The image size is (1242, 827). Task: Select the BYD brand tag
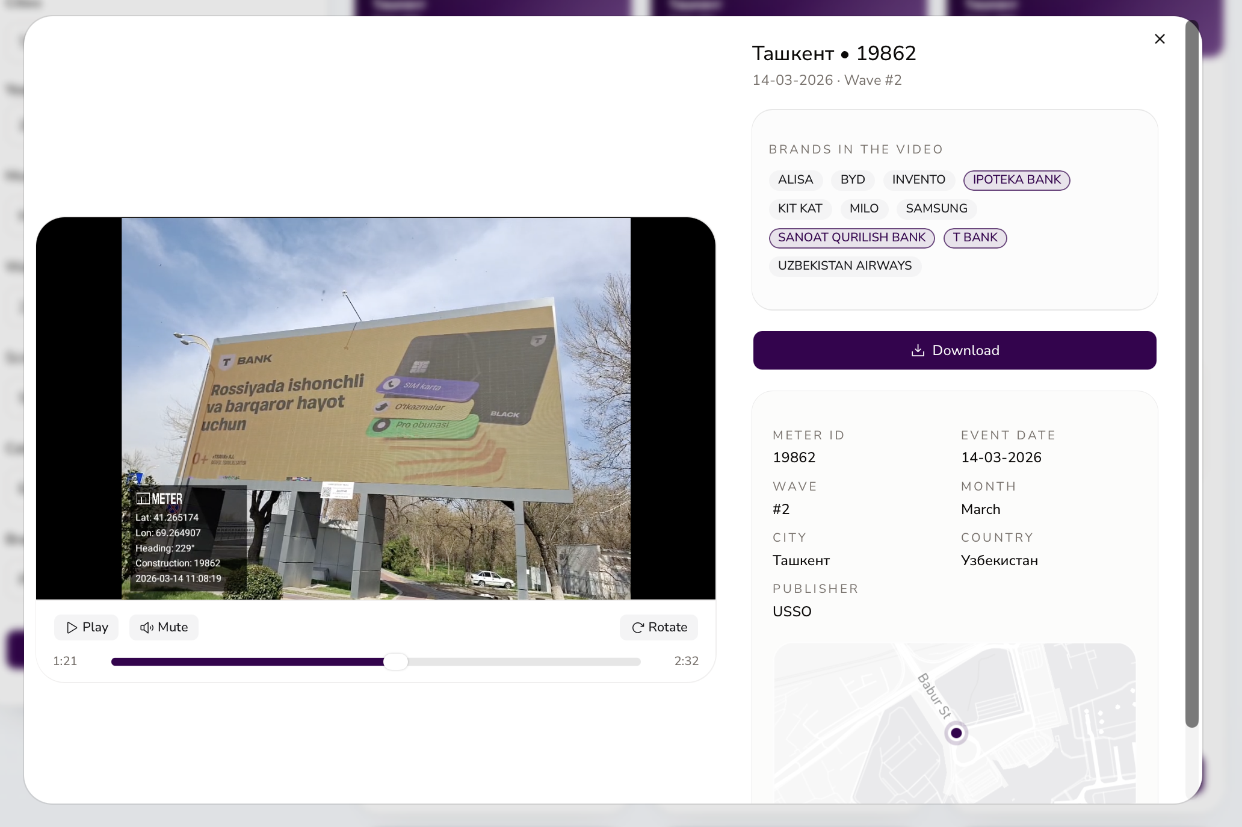click(853, 180)
